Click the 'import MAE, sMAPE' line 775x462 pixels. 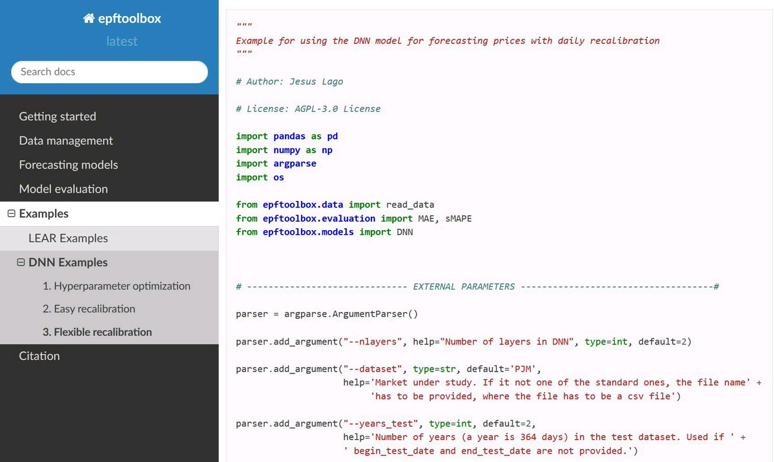coord(426,218)
